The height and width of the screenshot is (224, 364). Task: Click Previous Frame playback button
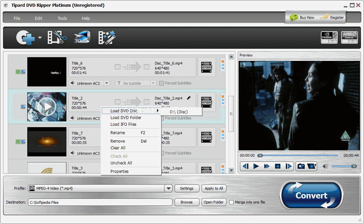[245, 166]
